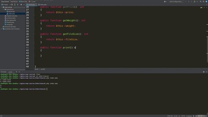
Task: Open Playlist.php from project tree
Action: tap(9, 22)
